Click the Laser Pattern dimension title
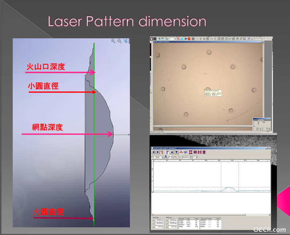The height and width of the screenshot is (235, 290). 127,21
